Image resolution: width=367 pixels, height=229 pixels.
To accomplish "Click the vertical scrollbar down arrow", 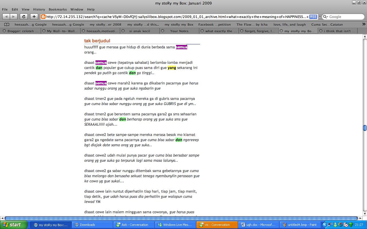I will click(x=365, y=214).
